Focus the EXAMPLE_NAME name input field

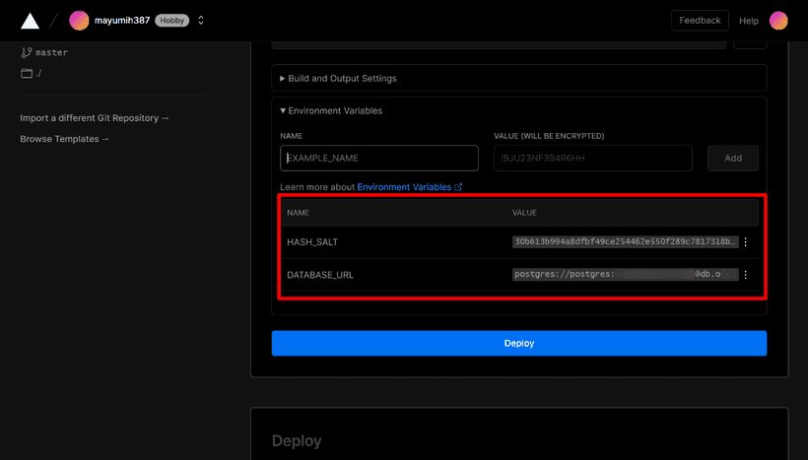point(379,158)
